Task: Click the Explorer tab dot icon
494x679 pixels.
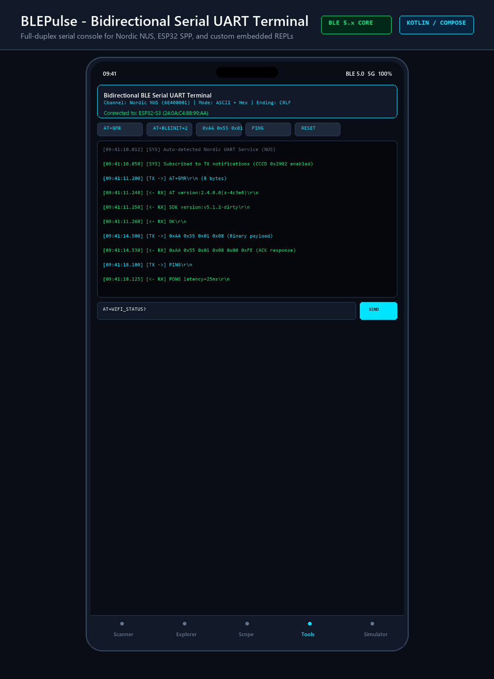Action: 184,623
